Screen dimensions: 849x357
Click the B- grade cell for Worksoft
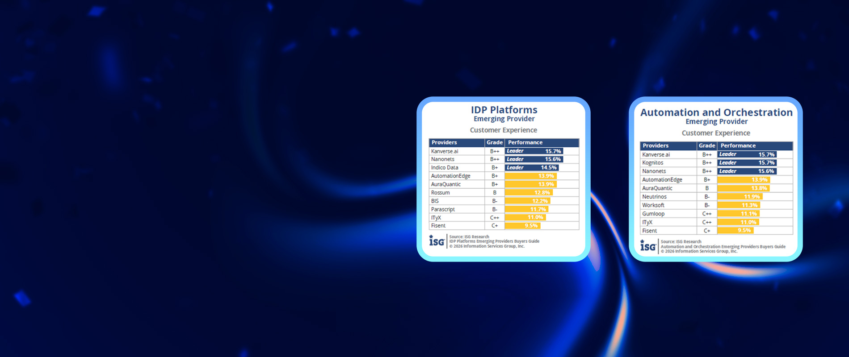click(x=707, y=205)
